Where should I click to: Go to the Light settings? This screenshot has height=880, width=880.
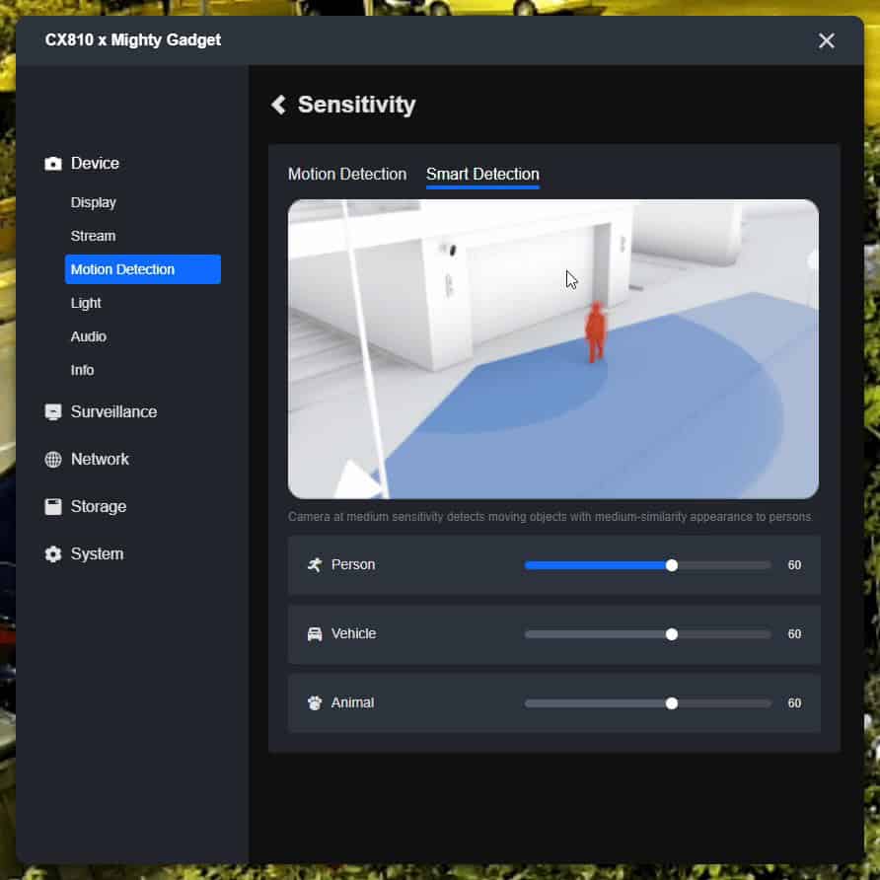coord(86,303)
